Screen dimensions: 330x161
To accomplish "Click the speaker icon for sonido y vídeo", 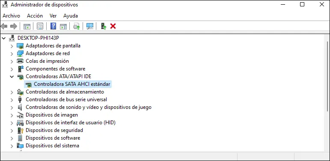I will click(x=20, y=107).
